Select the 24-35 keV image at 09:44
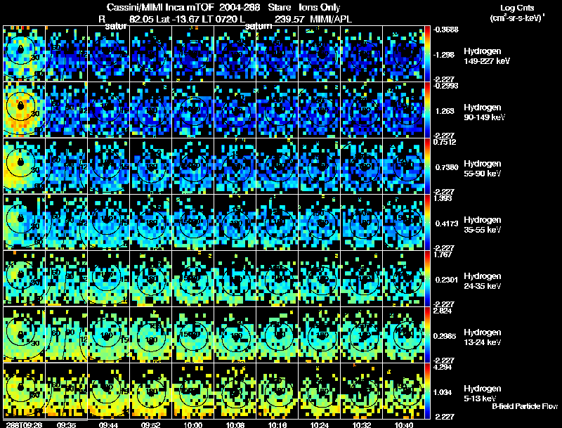This screenshot has height=428, width=562. [109, 278]
